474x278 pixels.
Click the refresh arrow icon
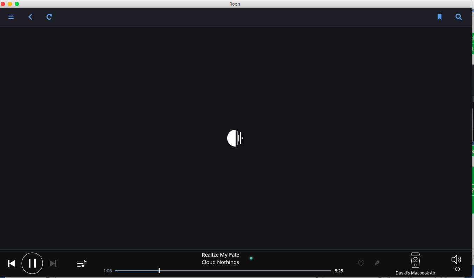click(49, 17)
